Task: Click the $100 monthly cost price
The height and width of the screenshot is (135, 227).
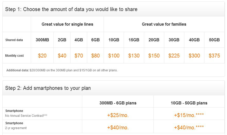Action: [x=114, y=56]
